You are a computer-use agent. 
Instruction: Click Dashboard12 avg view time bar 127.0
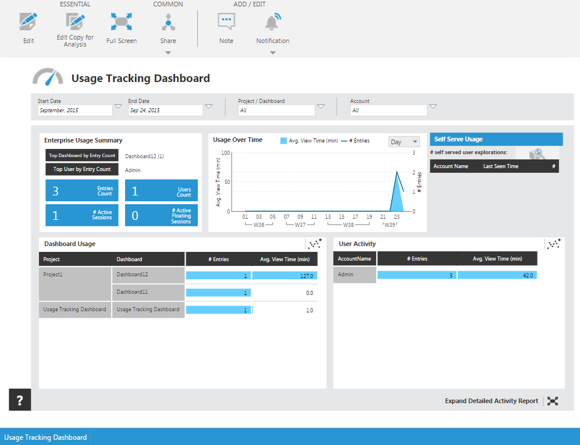point(284,276)
